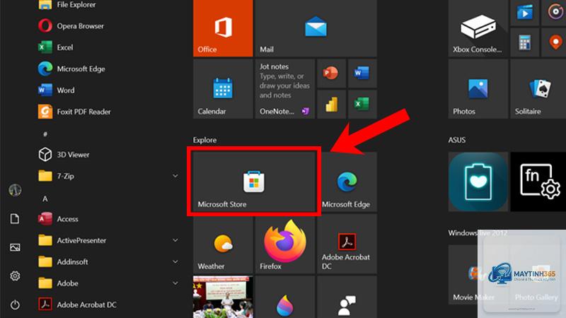Click the Explore group title
This screenshot has height=318, width=566.
pos(204,140)
